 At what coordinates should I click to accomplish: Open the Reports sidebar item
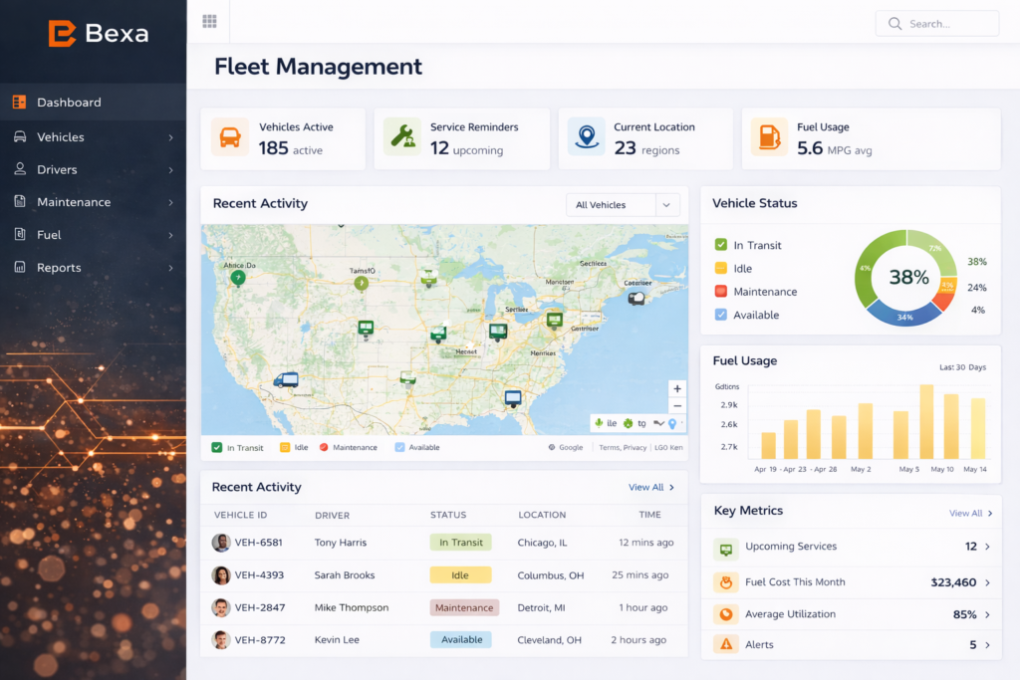click(93, 268)
